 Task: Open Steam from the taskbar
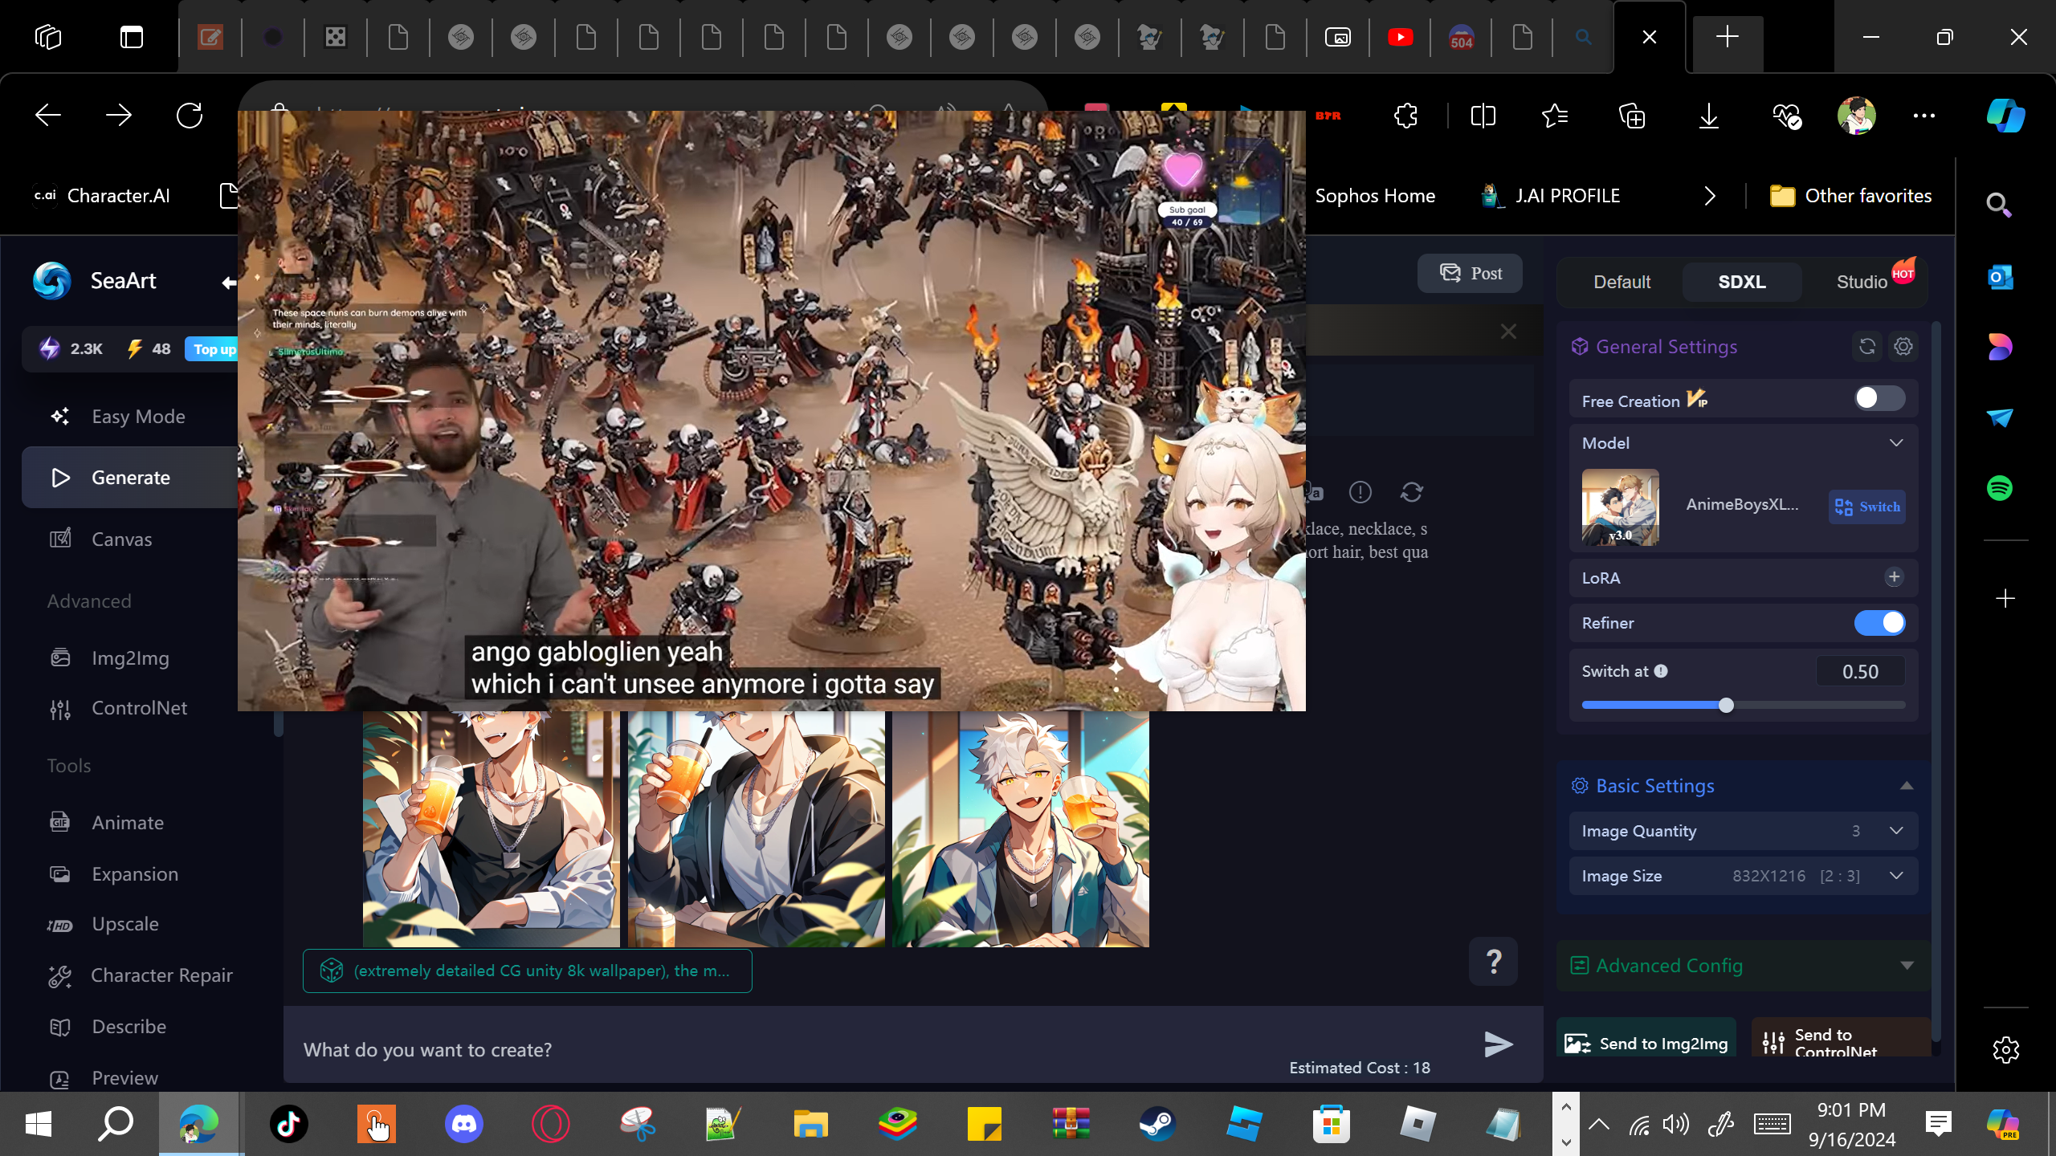click(1157, 1124)
